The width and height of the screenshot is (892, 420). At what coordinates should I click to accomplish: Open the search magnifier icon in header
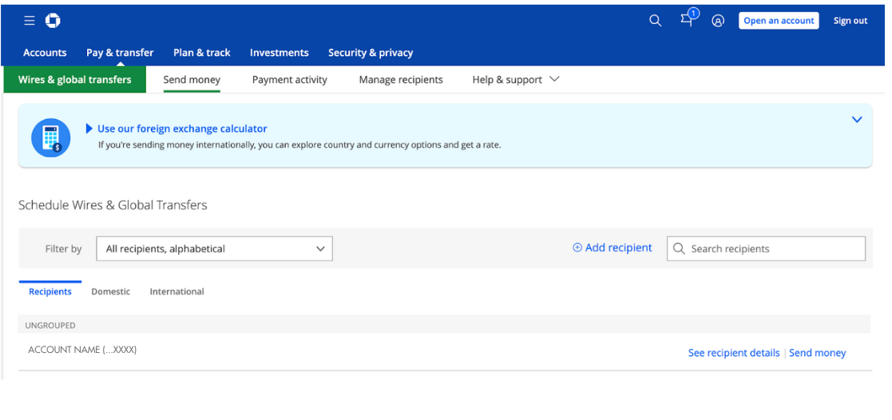pos(655,21)
